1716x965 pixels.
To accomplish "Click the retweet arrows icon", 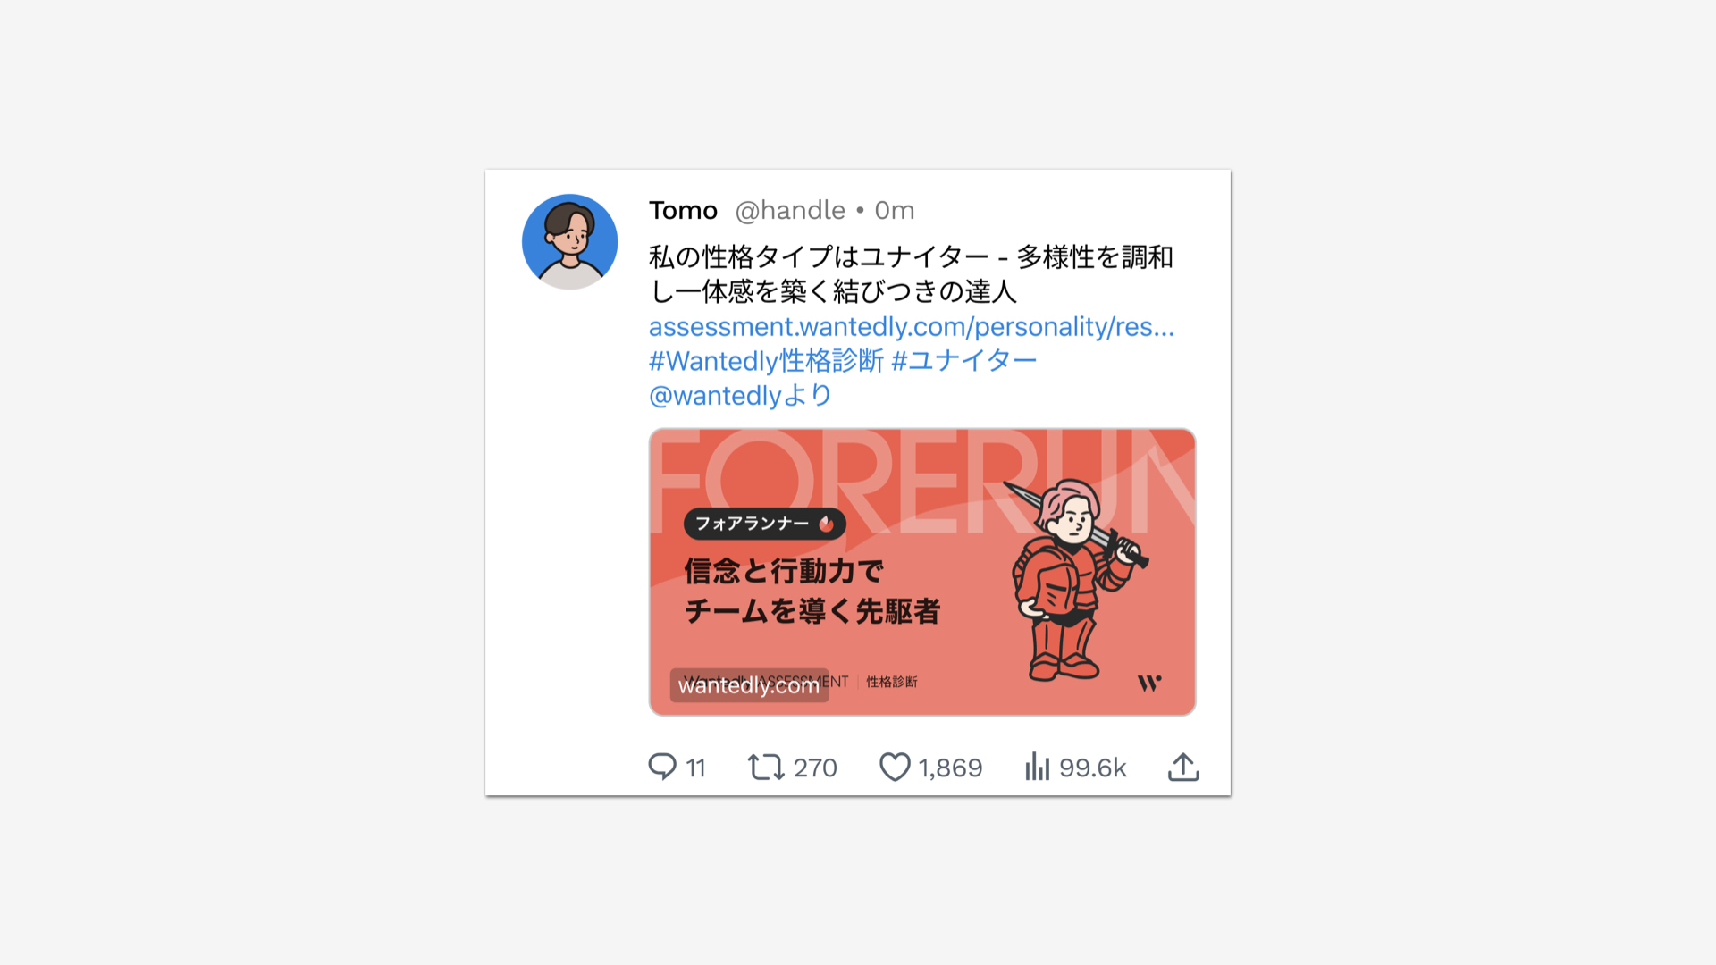I will pyautogui.click(x=766, y=767).
